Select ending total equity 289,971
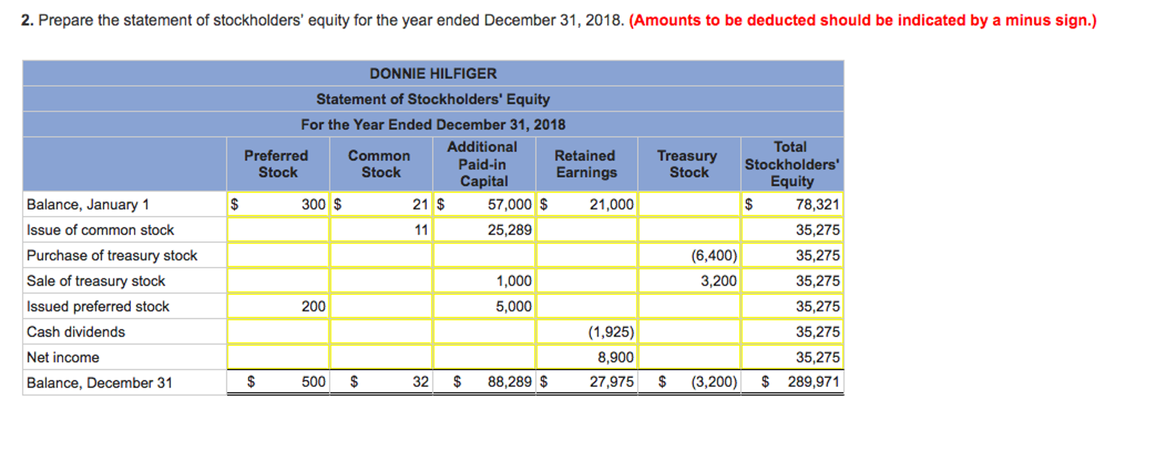Viewport: 1156px width, 451px height. coord(792,382)
